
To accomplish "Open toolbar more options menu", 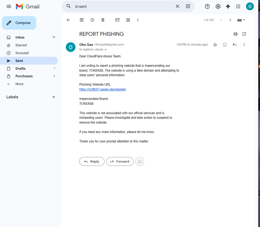I will tap(138, 20).
